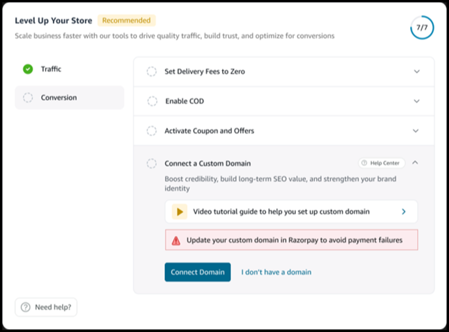Toggle the Set Delivery Fees to Zero circle

(x=151, y=72)
